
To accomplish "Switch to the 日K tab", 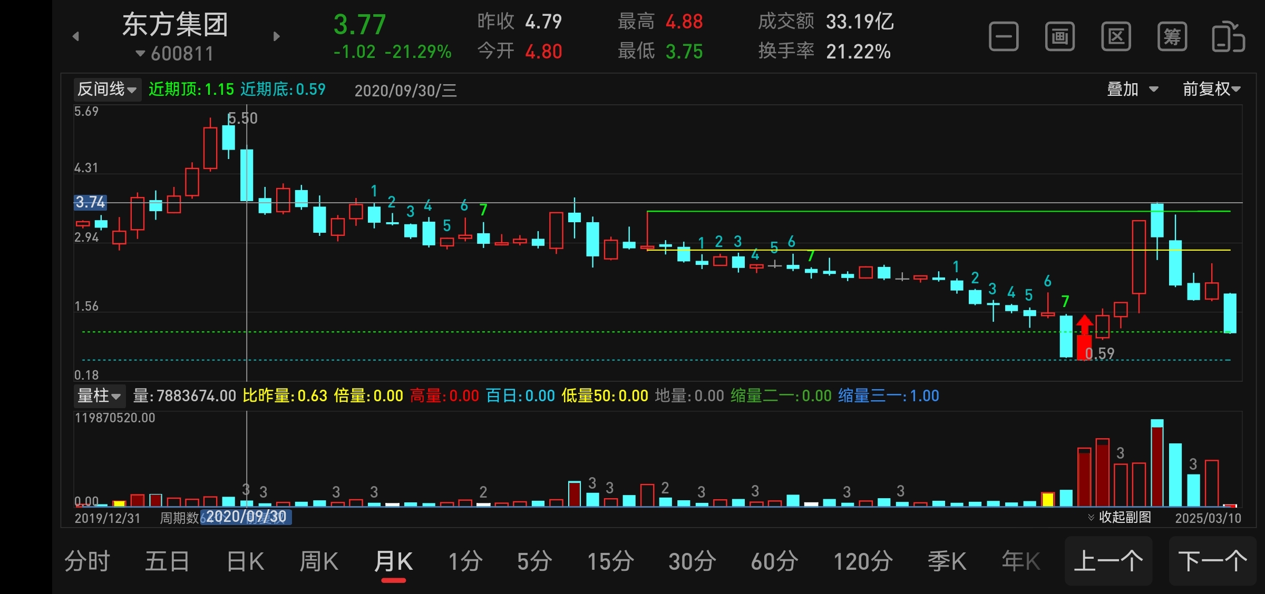I will (x=245, y=561).
